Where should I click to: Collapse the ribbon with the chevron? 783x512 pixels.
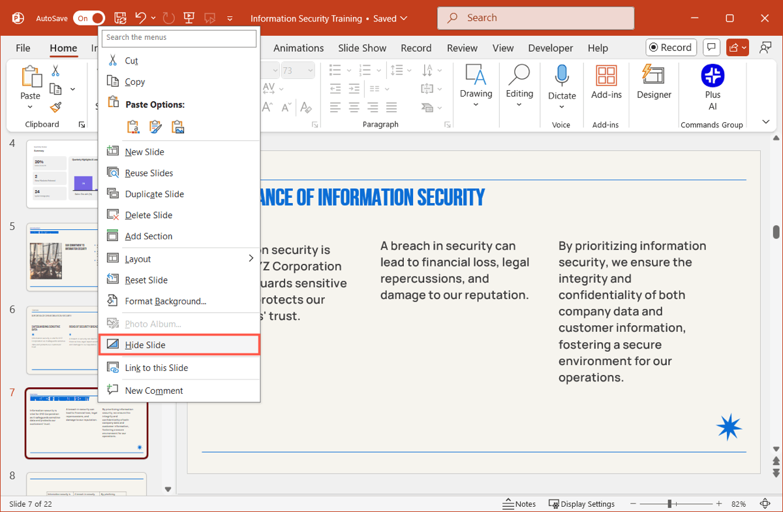pos(766,122)
